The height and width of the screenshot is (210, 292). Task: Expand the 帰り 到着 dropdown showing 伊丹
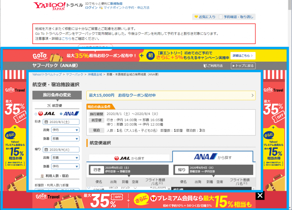[x=65, y=166]
